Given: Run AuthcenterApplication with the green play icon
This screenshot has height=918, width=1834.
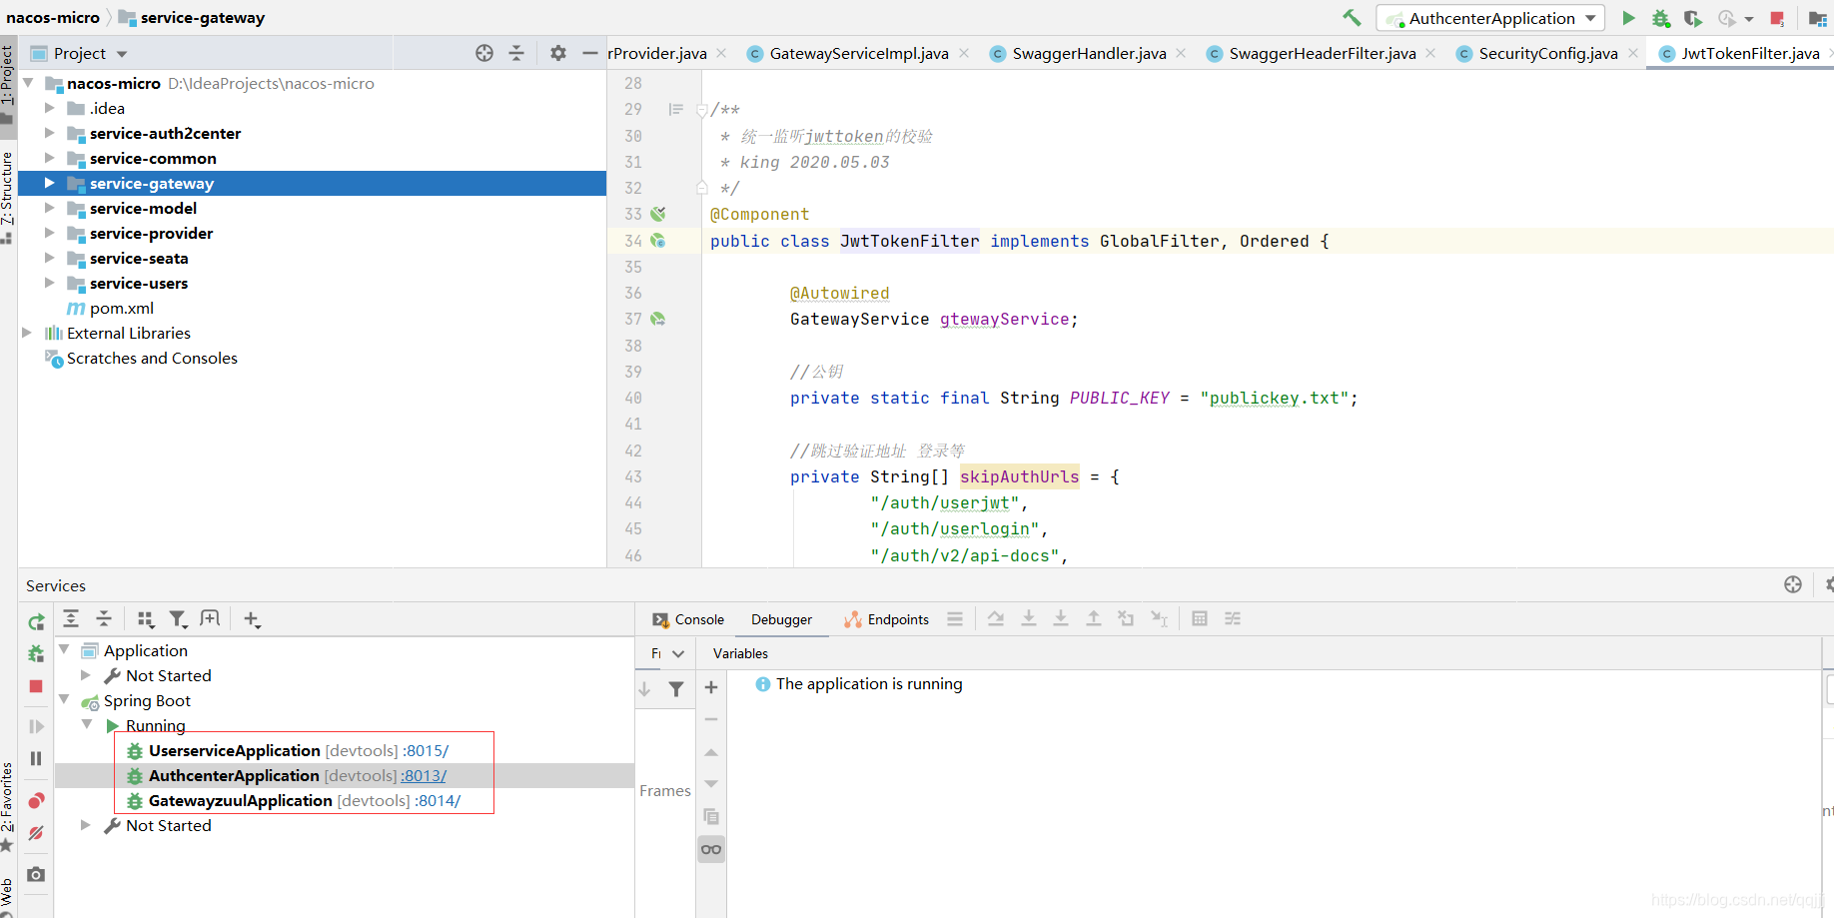Looking at the screenshot, I should click(1628, 18).
